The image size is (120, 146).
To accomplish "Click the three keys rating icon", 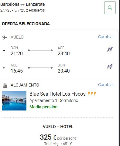I will [92, 94].
